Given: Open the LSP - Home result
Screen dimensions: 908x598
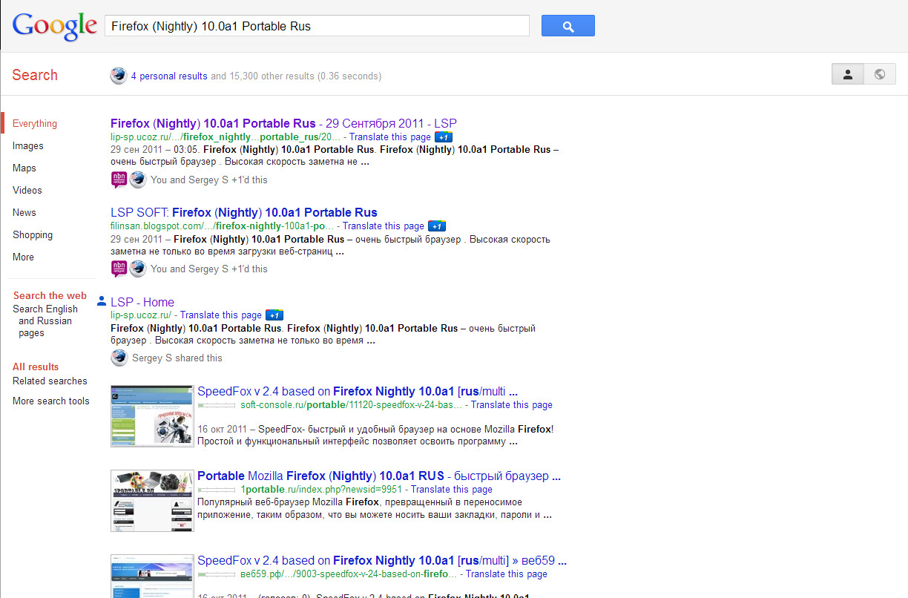Looking at the screenshot, I should click(x=142, y=302).
